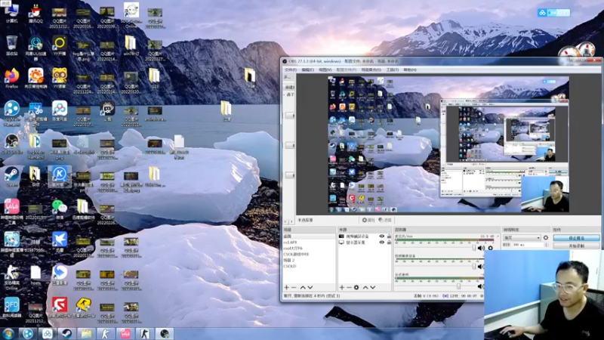The width and height of the screenshot is (604, 340).
Task: Click the Firefox desktop icon
Action: (11, 79)
